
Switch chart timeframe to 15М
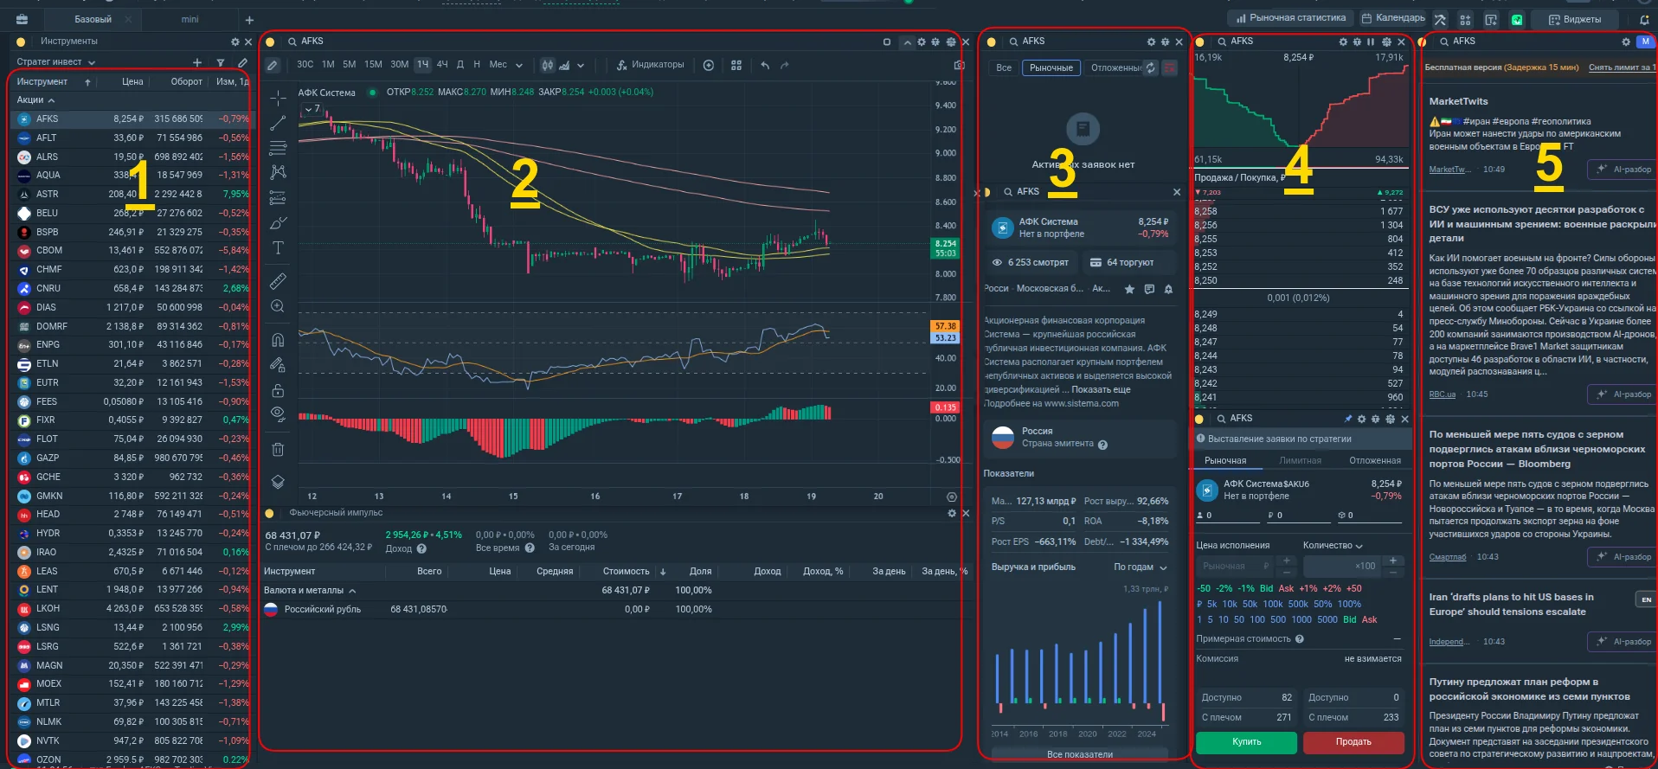373,65
